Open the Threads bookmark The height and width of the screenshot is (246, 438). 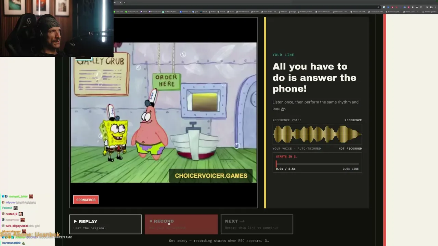pyautogui.click(x=221, y=12)
